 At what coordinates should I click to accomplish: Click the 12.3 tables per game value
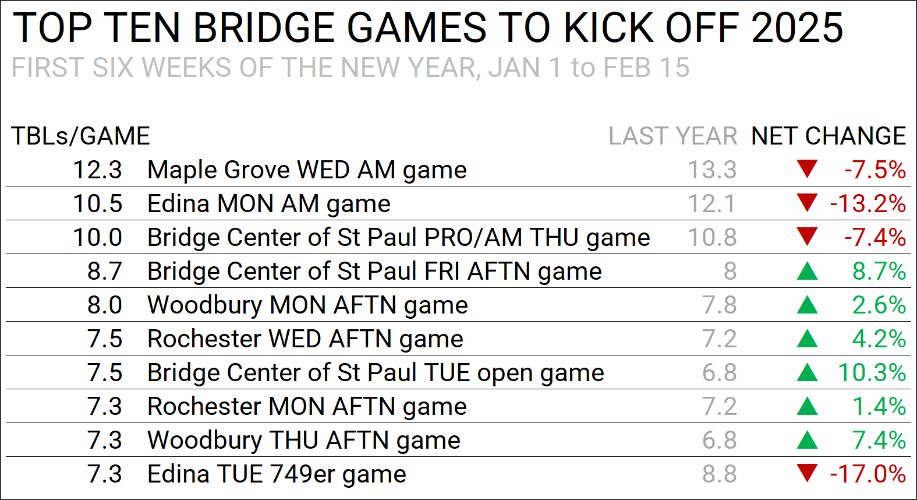(x=97, y=170)
